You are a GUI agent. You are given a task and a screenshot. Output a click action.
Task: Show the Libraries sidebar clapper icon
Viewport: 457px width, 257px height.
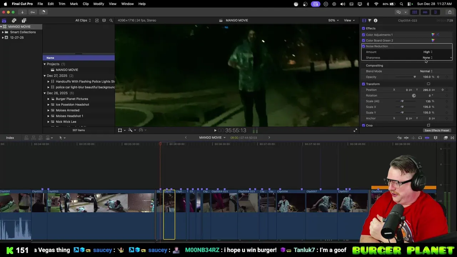pos(4,20)
